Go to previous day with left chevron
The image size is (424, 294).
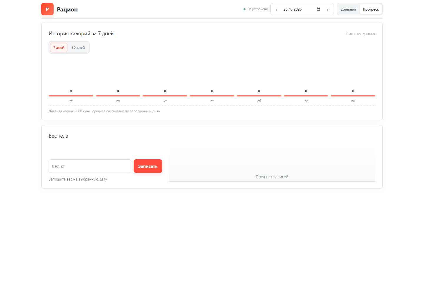click(x=276, y=9)
